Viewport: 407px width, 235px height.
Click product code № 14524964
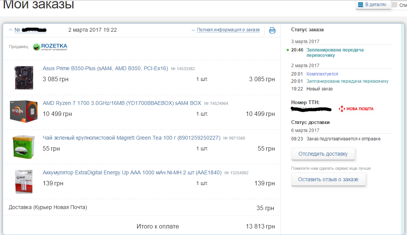click(x=216, y=103)
